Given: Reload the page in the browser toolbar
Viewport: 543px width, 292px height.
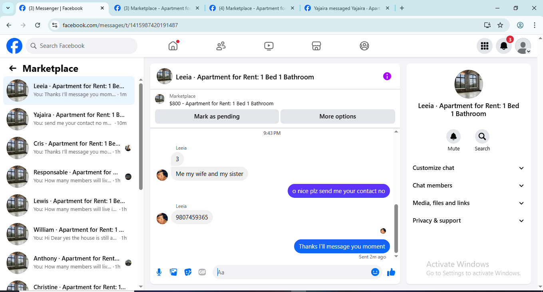Looking at the screenshot, I should point(38,25).
